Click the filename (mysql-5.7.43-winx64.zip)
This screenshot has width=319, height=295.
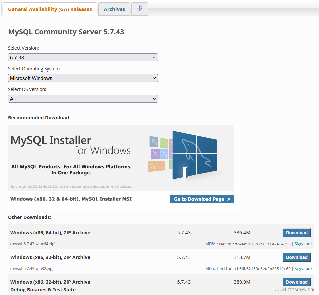33,244
